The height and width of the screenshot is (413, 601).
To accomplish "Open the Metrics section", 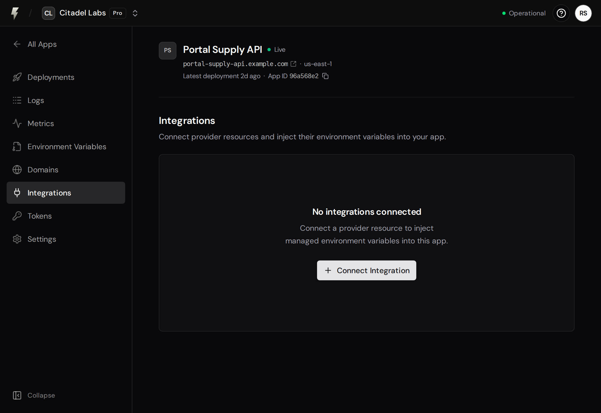I will [x=66, y=123].
